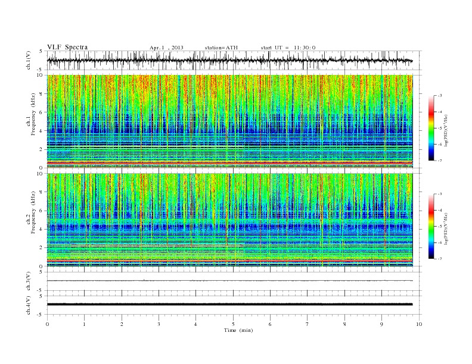Click the time axis tick label "9"
The height and width of the screenshot is (364, 472).
pyautogui.click(x=381, y=324)
